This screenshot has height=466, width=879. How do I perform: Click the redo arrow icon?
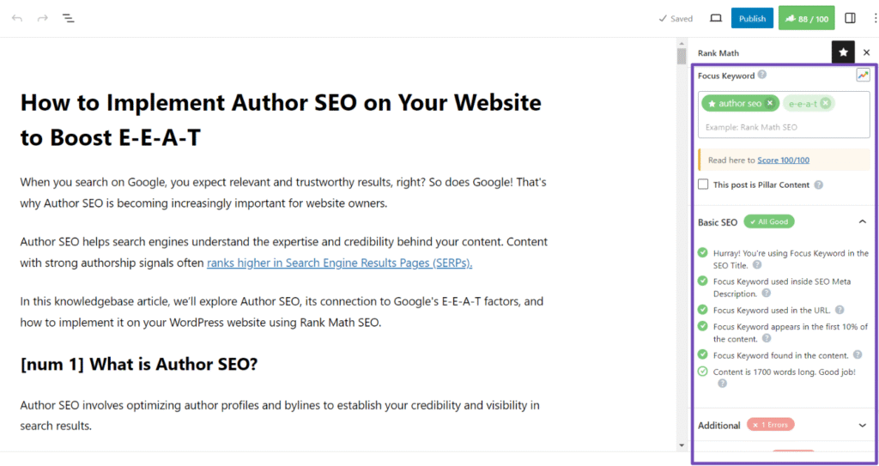(42, 18)
